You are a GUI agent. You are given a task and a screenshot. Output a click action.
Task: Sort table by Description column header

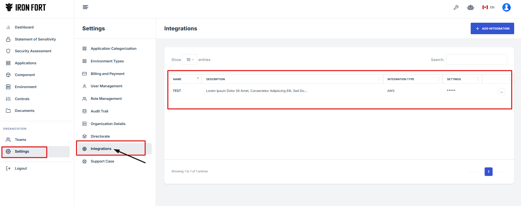(292, 79)
